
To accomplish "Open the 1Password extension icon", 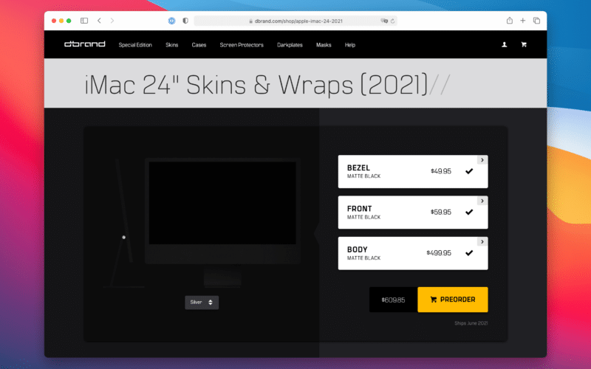I will pyautogui.click(x=171, y=21).
